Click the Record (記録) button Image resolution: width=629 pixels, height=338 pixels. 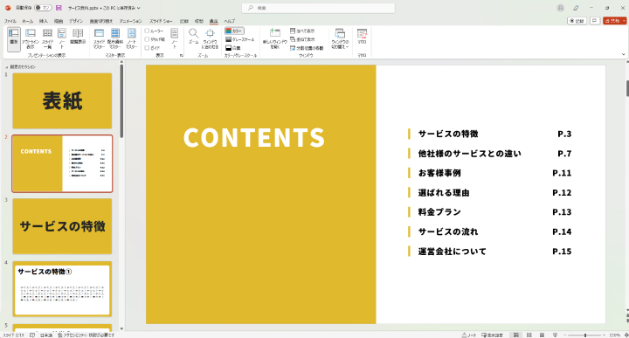point(577,20)
